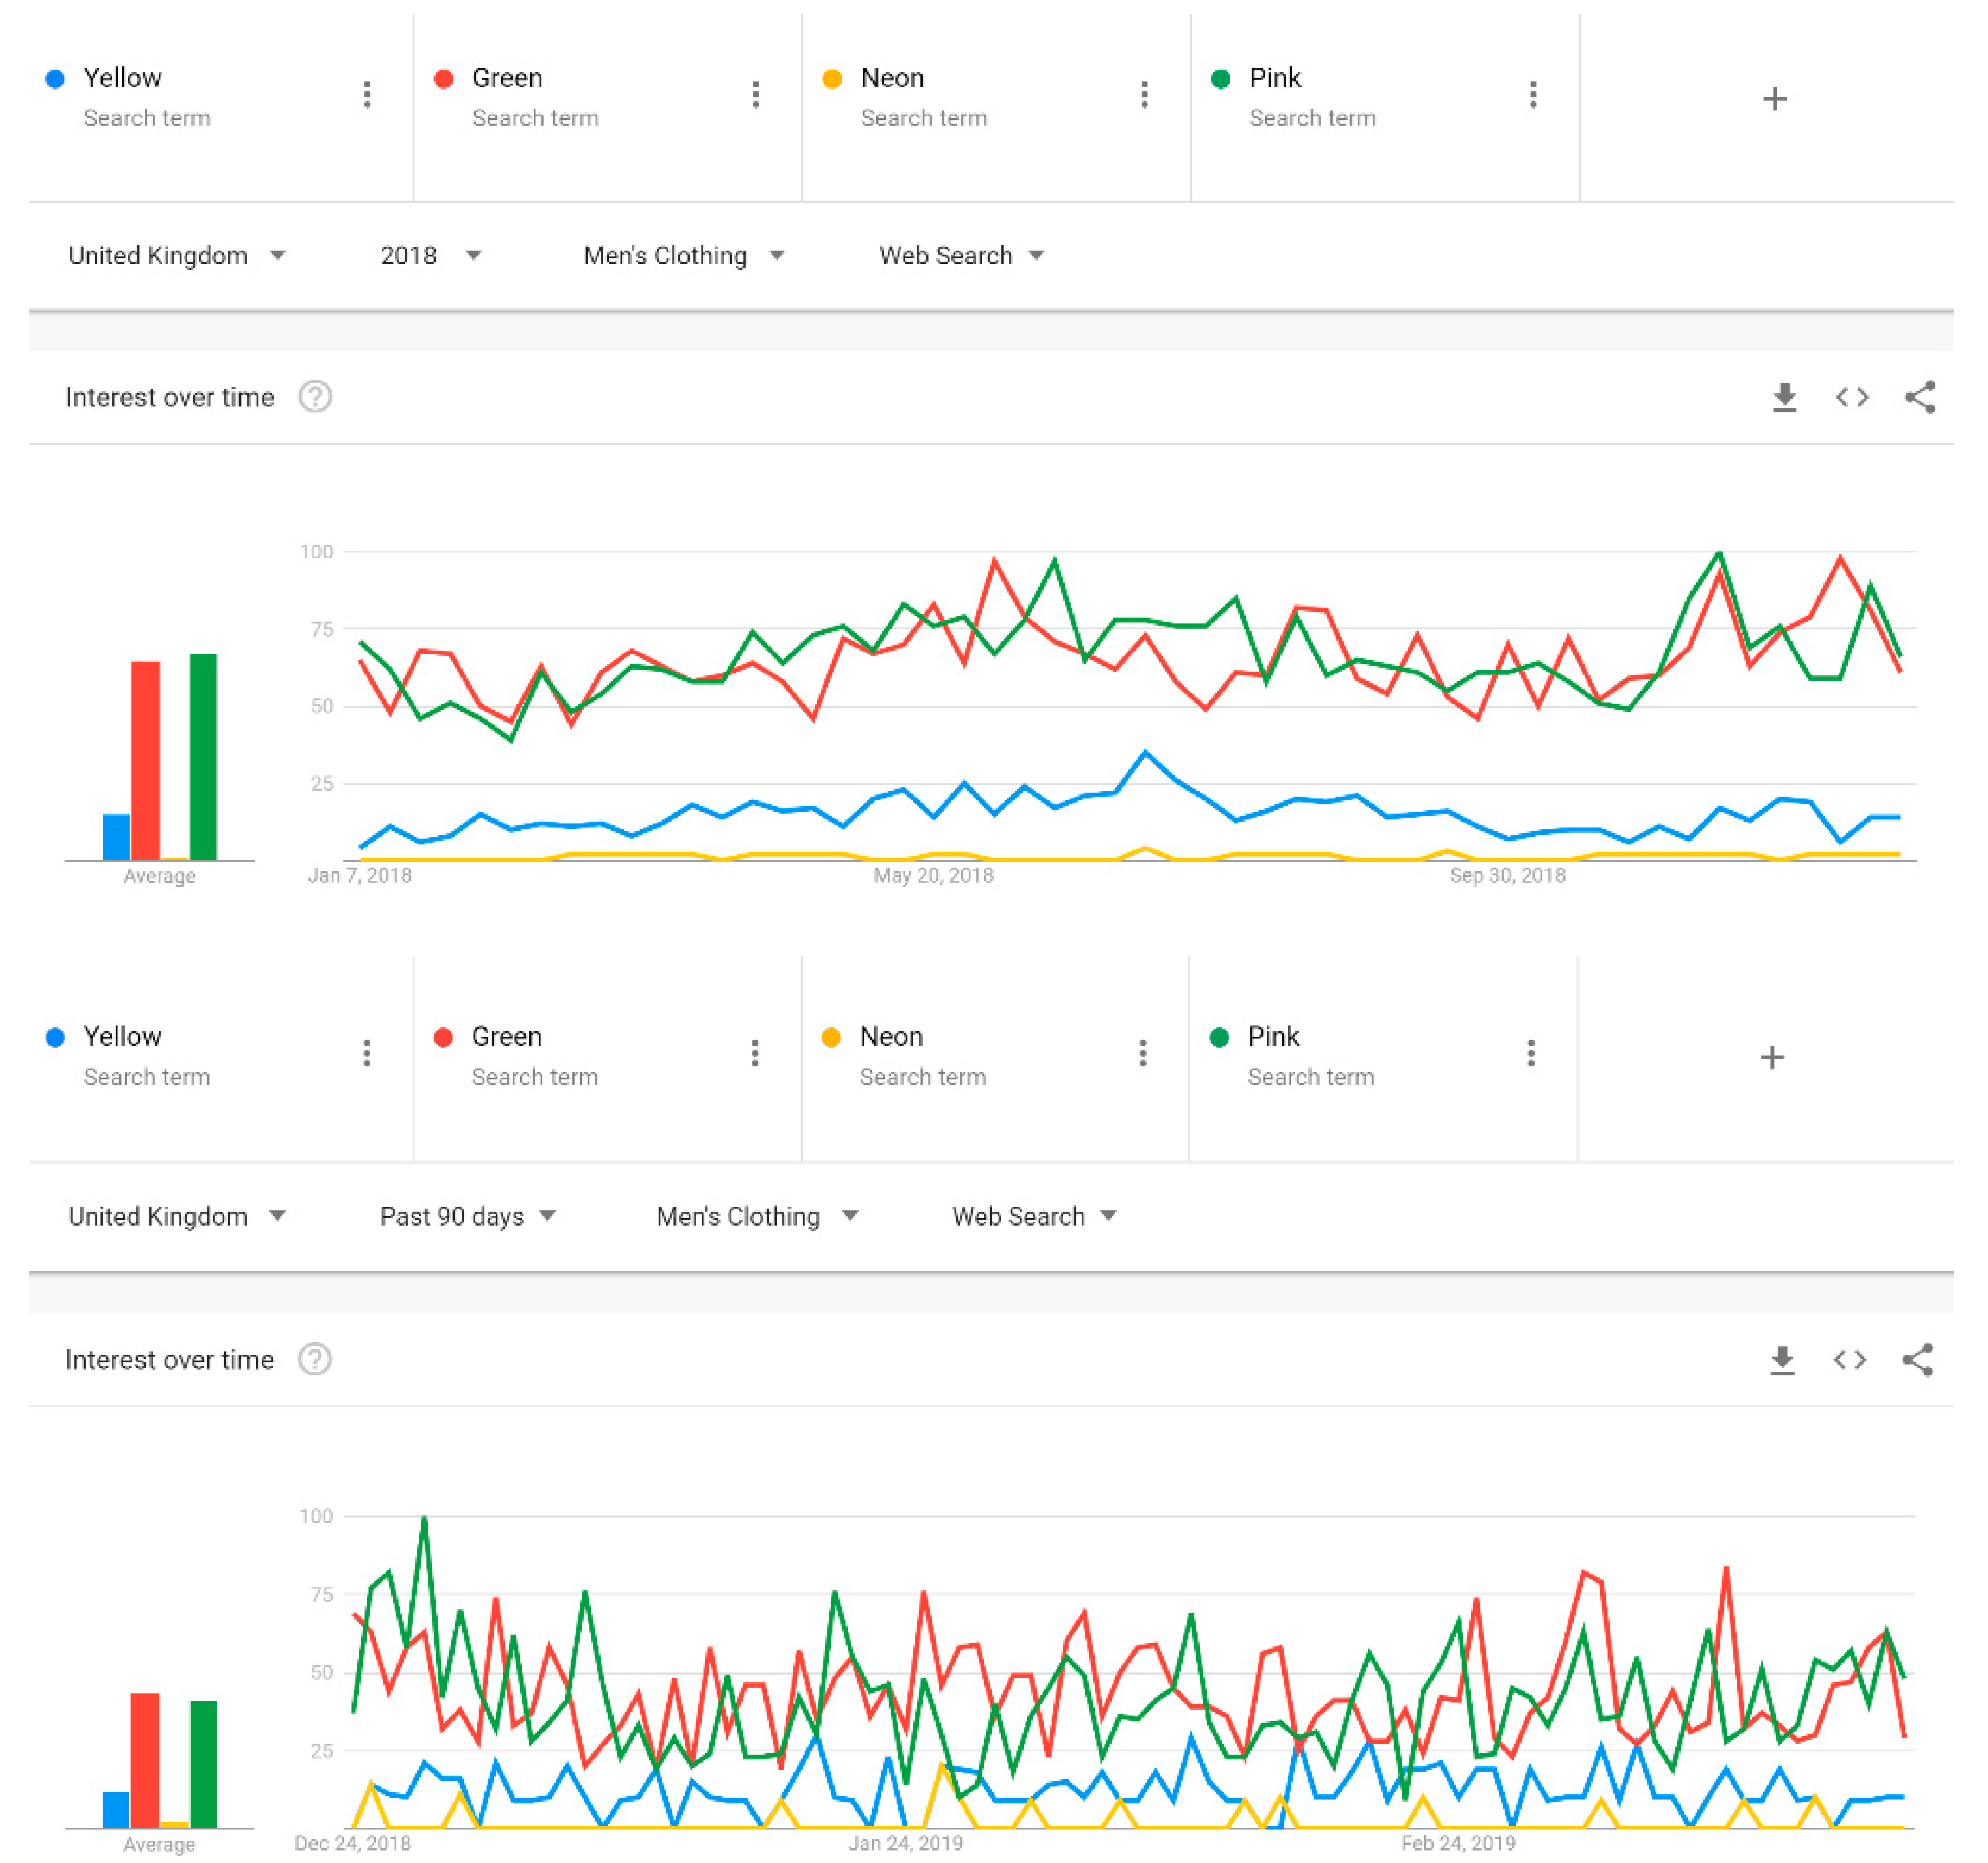Click embed icon on the bottom chart

pyautogui.click(x=1849, y=1359)
